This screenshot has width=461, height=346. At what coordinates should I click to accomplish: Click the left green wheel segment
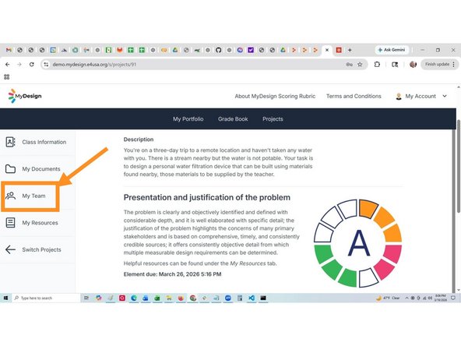pos(324,254)
